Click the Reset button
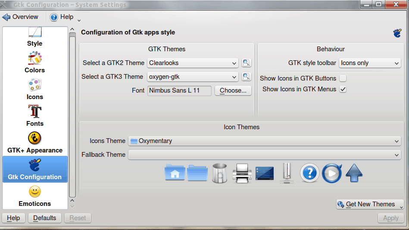This screenshot has height=230, width=409. coord(78,218)
